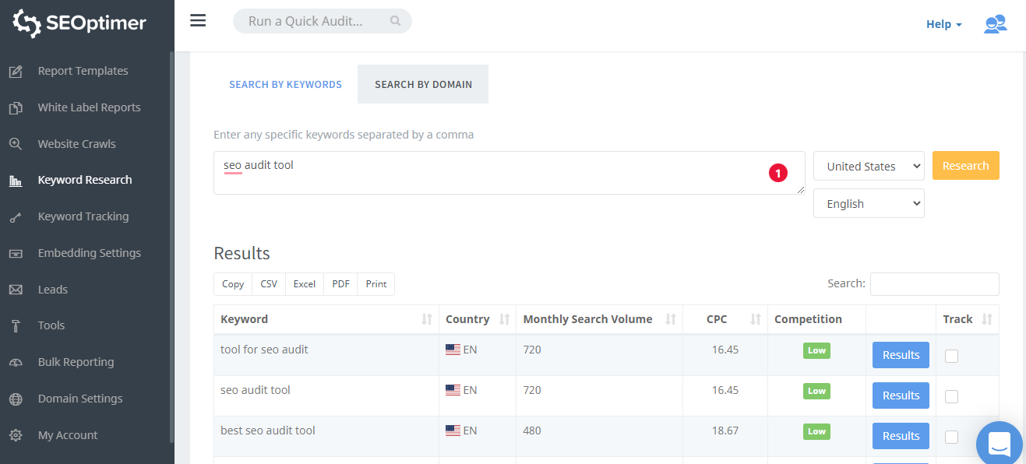This screenshot has height=464, width=1026.
Task: Tick Track checkbox for 'seo audit tool'
Action: coord(951,396)
